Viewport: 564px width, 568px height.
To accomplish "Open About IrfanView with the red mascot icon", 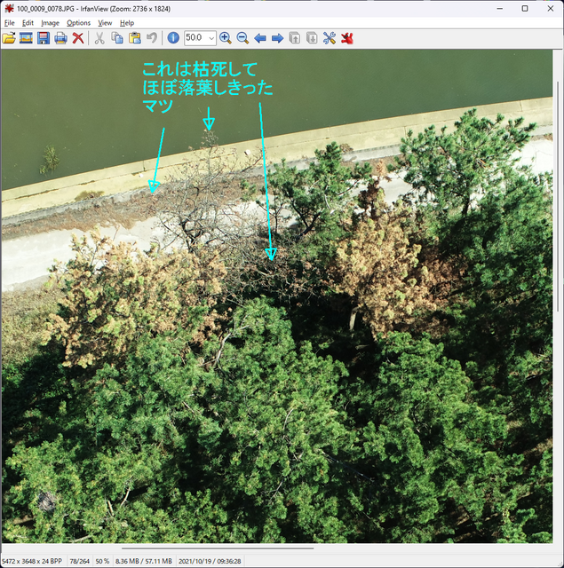I will pos(347,38).
